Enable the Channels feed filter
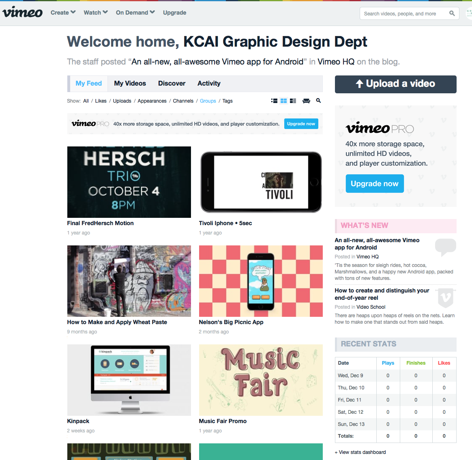The height and width of the screenshot is (460, 472). pos(183,101)
